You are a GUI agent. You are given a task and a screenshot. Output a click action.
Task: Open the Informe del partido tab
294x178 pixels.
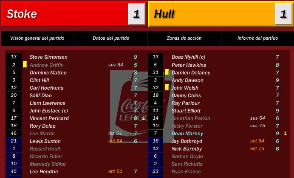(257, 38)
